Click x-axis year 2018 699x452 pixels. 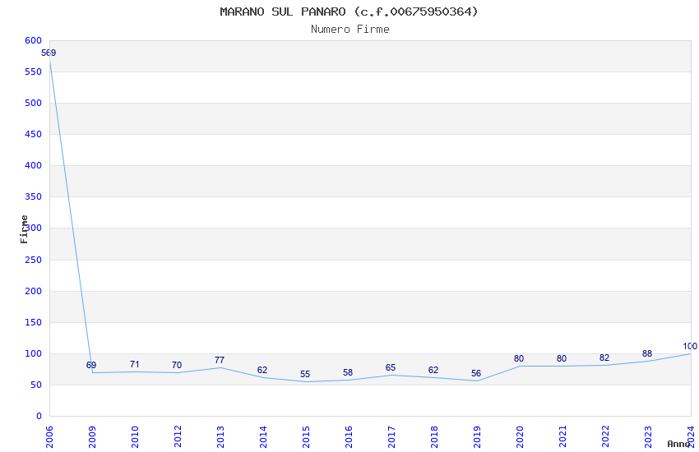(x=434, y=437)
